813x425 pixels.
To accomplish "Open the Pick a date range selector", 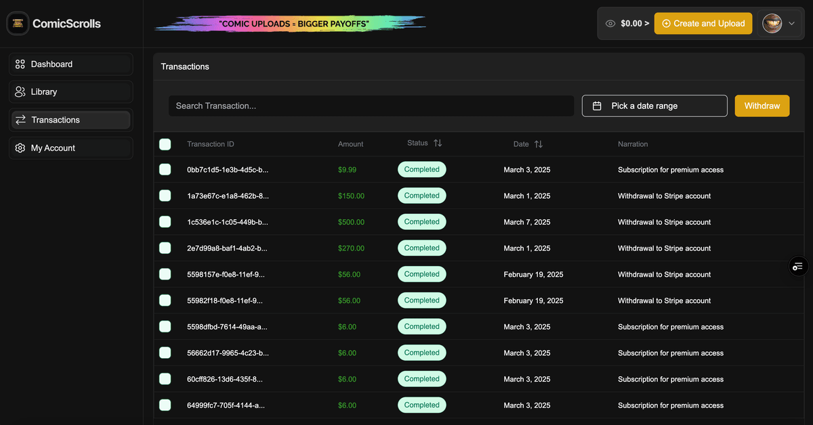I will point(654,106).
